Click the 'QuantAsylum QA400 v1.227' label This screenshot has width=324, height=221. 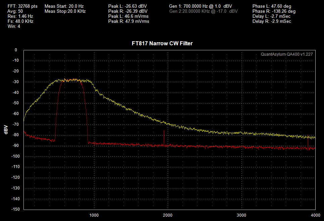click(x=287, y=54)
